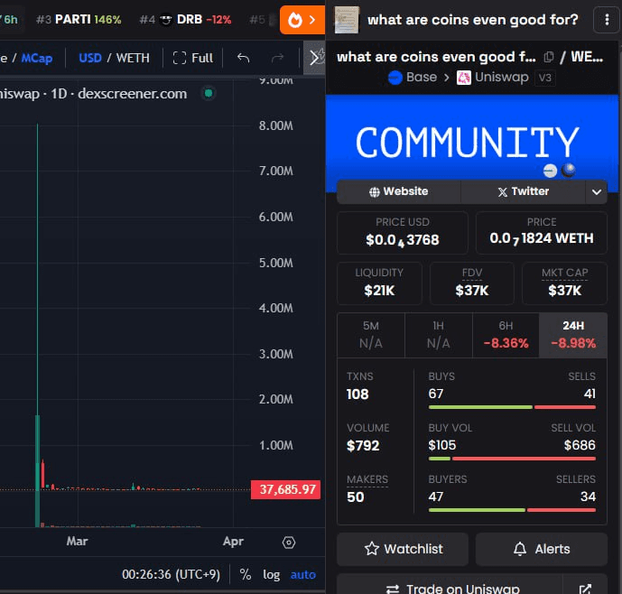Click the Base chain link
622x594 pixels.
(x=422, y=77)
